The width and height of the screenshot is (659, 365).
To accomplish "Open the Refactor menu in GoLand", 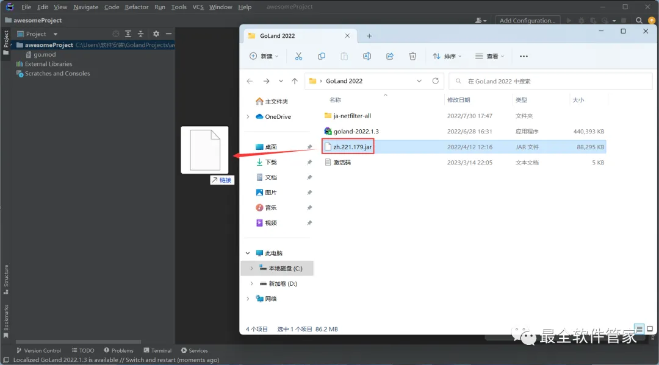I will click(137, 7).
